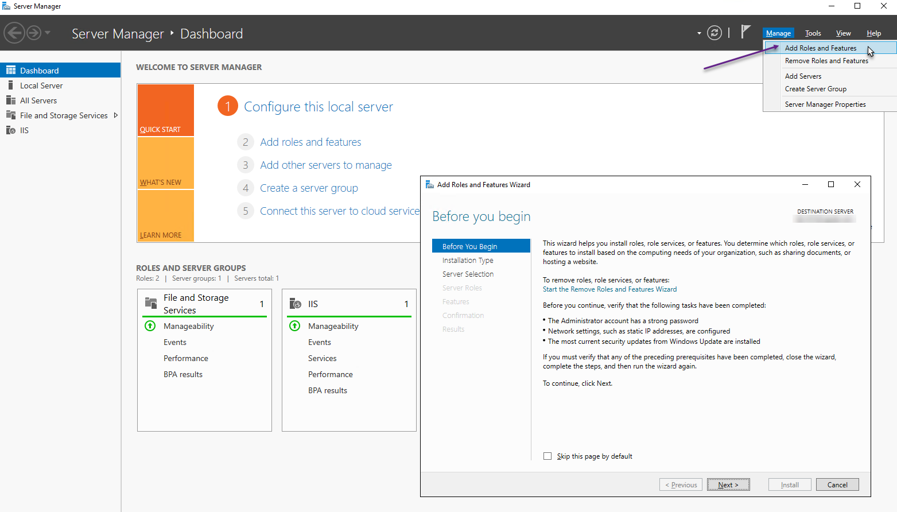Open Services in the IIS tile

pos(322,358)
